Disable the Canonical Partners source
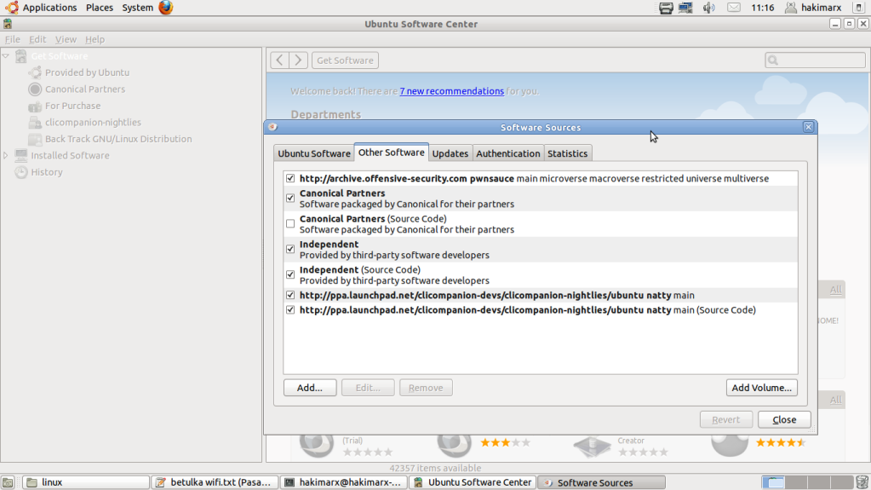The width and height of the screenshot is (871, 490). click(x=290, y=198)
